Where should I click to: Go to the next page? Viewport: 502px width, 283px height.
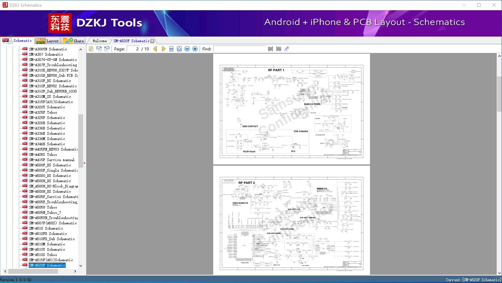(164, 49)
